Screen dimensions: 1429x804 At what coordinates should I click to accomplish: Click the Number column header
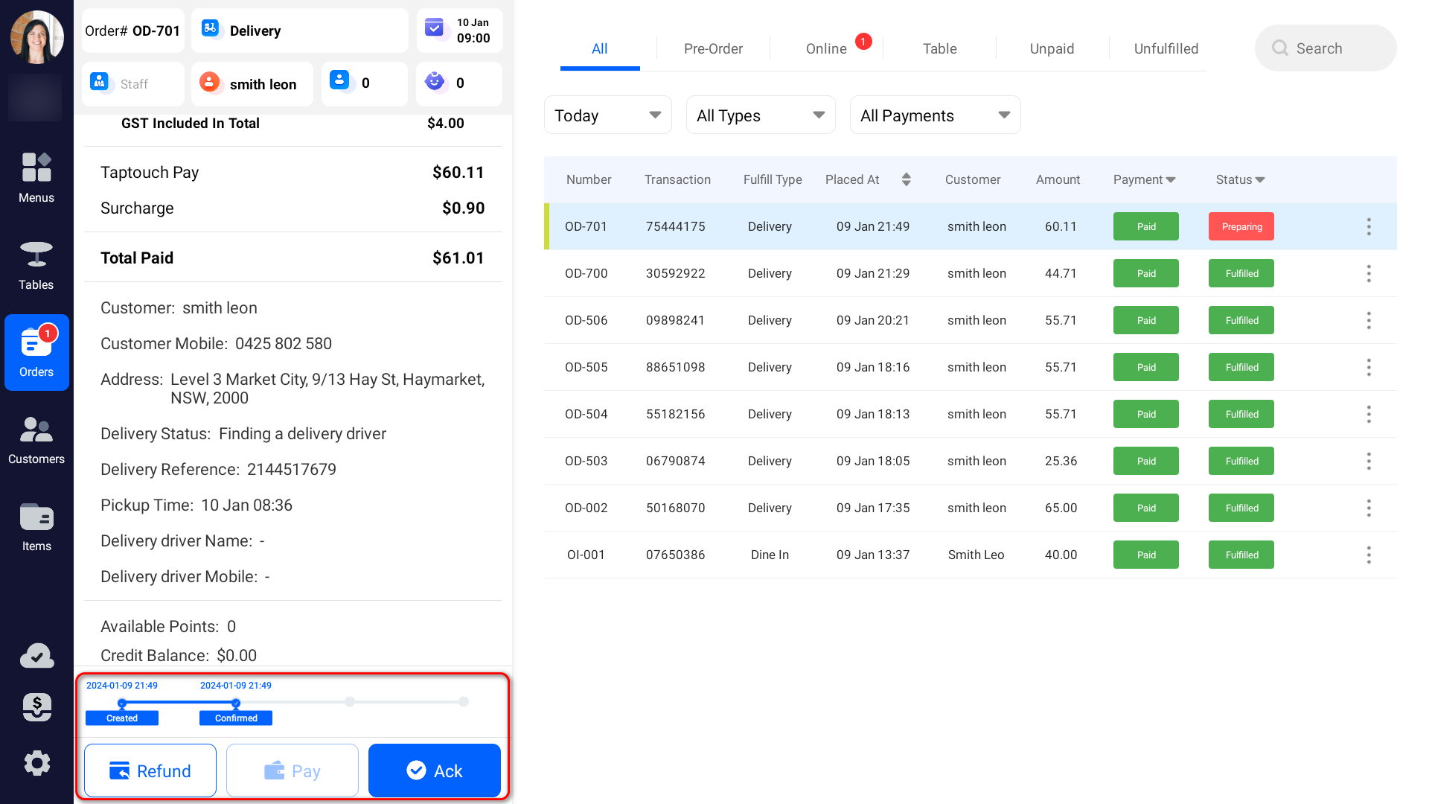point(589,179)
